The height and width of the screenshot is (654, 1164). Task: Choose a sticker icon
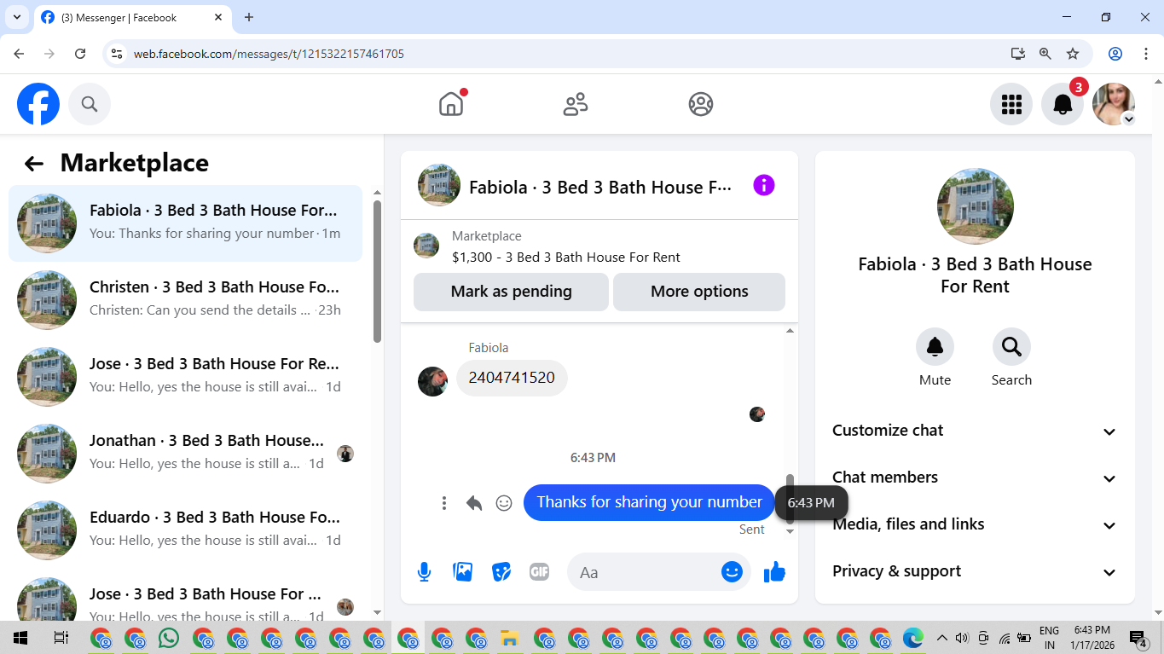(x=501, y=572)
